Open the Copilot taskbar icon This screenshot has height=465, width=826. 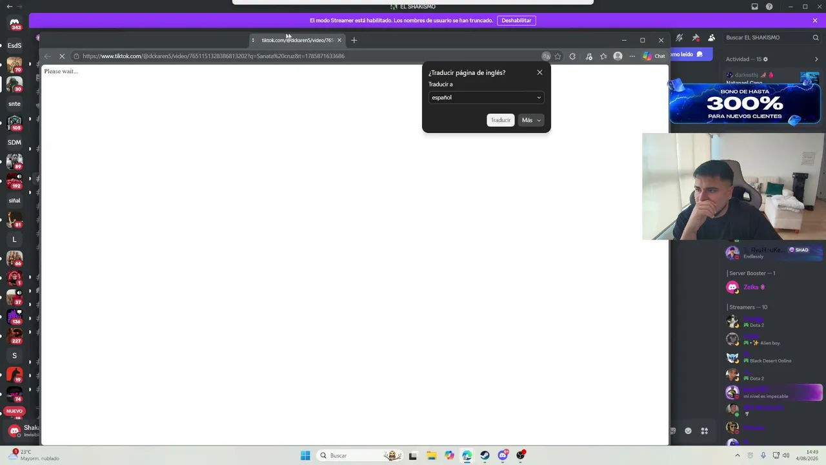[449, 455]
